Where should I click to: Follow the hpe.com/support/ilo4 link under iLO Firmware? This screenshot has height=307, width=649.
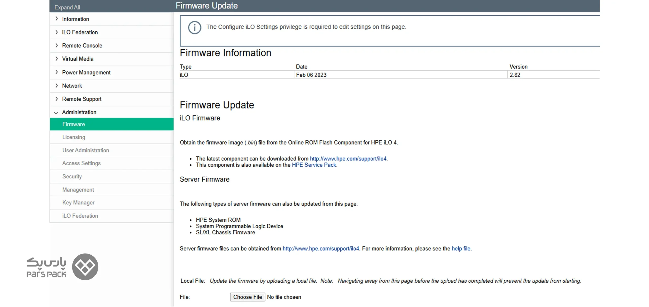[348, 158]
